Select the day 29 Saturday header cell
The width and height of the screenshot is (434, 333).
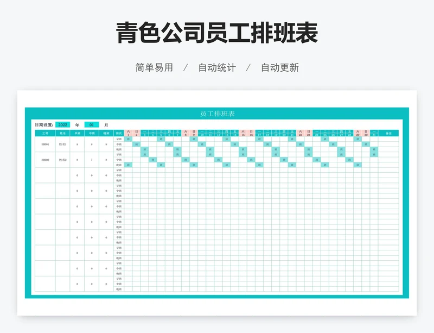click(x=358, y=133)
